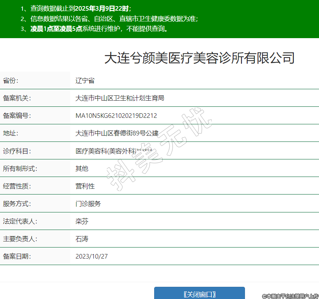The image size is (319, 299).
Task: Select the 医疗美容科(美容外科) subject text
Action: click(106, 151)
